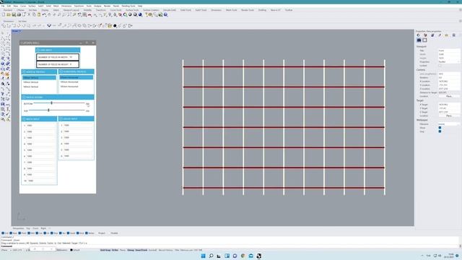Viewport: 462px width, 260px height.
Task: Click the Paste clipboard icon
Action: pyautogui.click(x=39, y=14)
